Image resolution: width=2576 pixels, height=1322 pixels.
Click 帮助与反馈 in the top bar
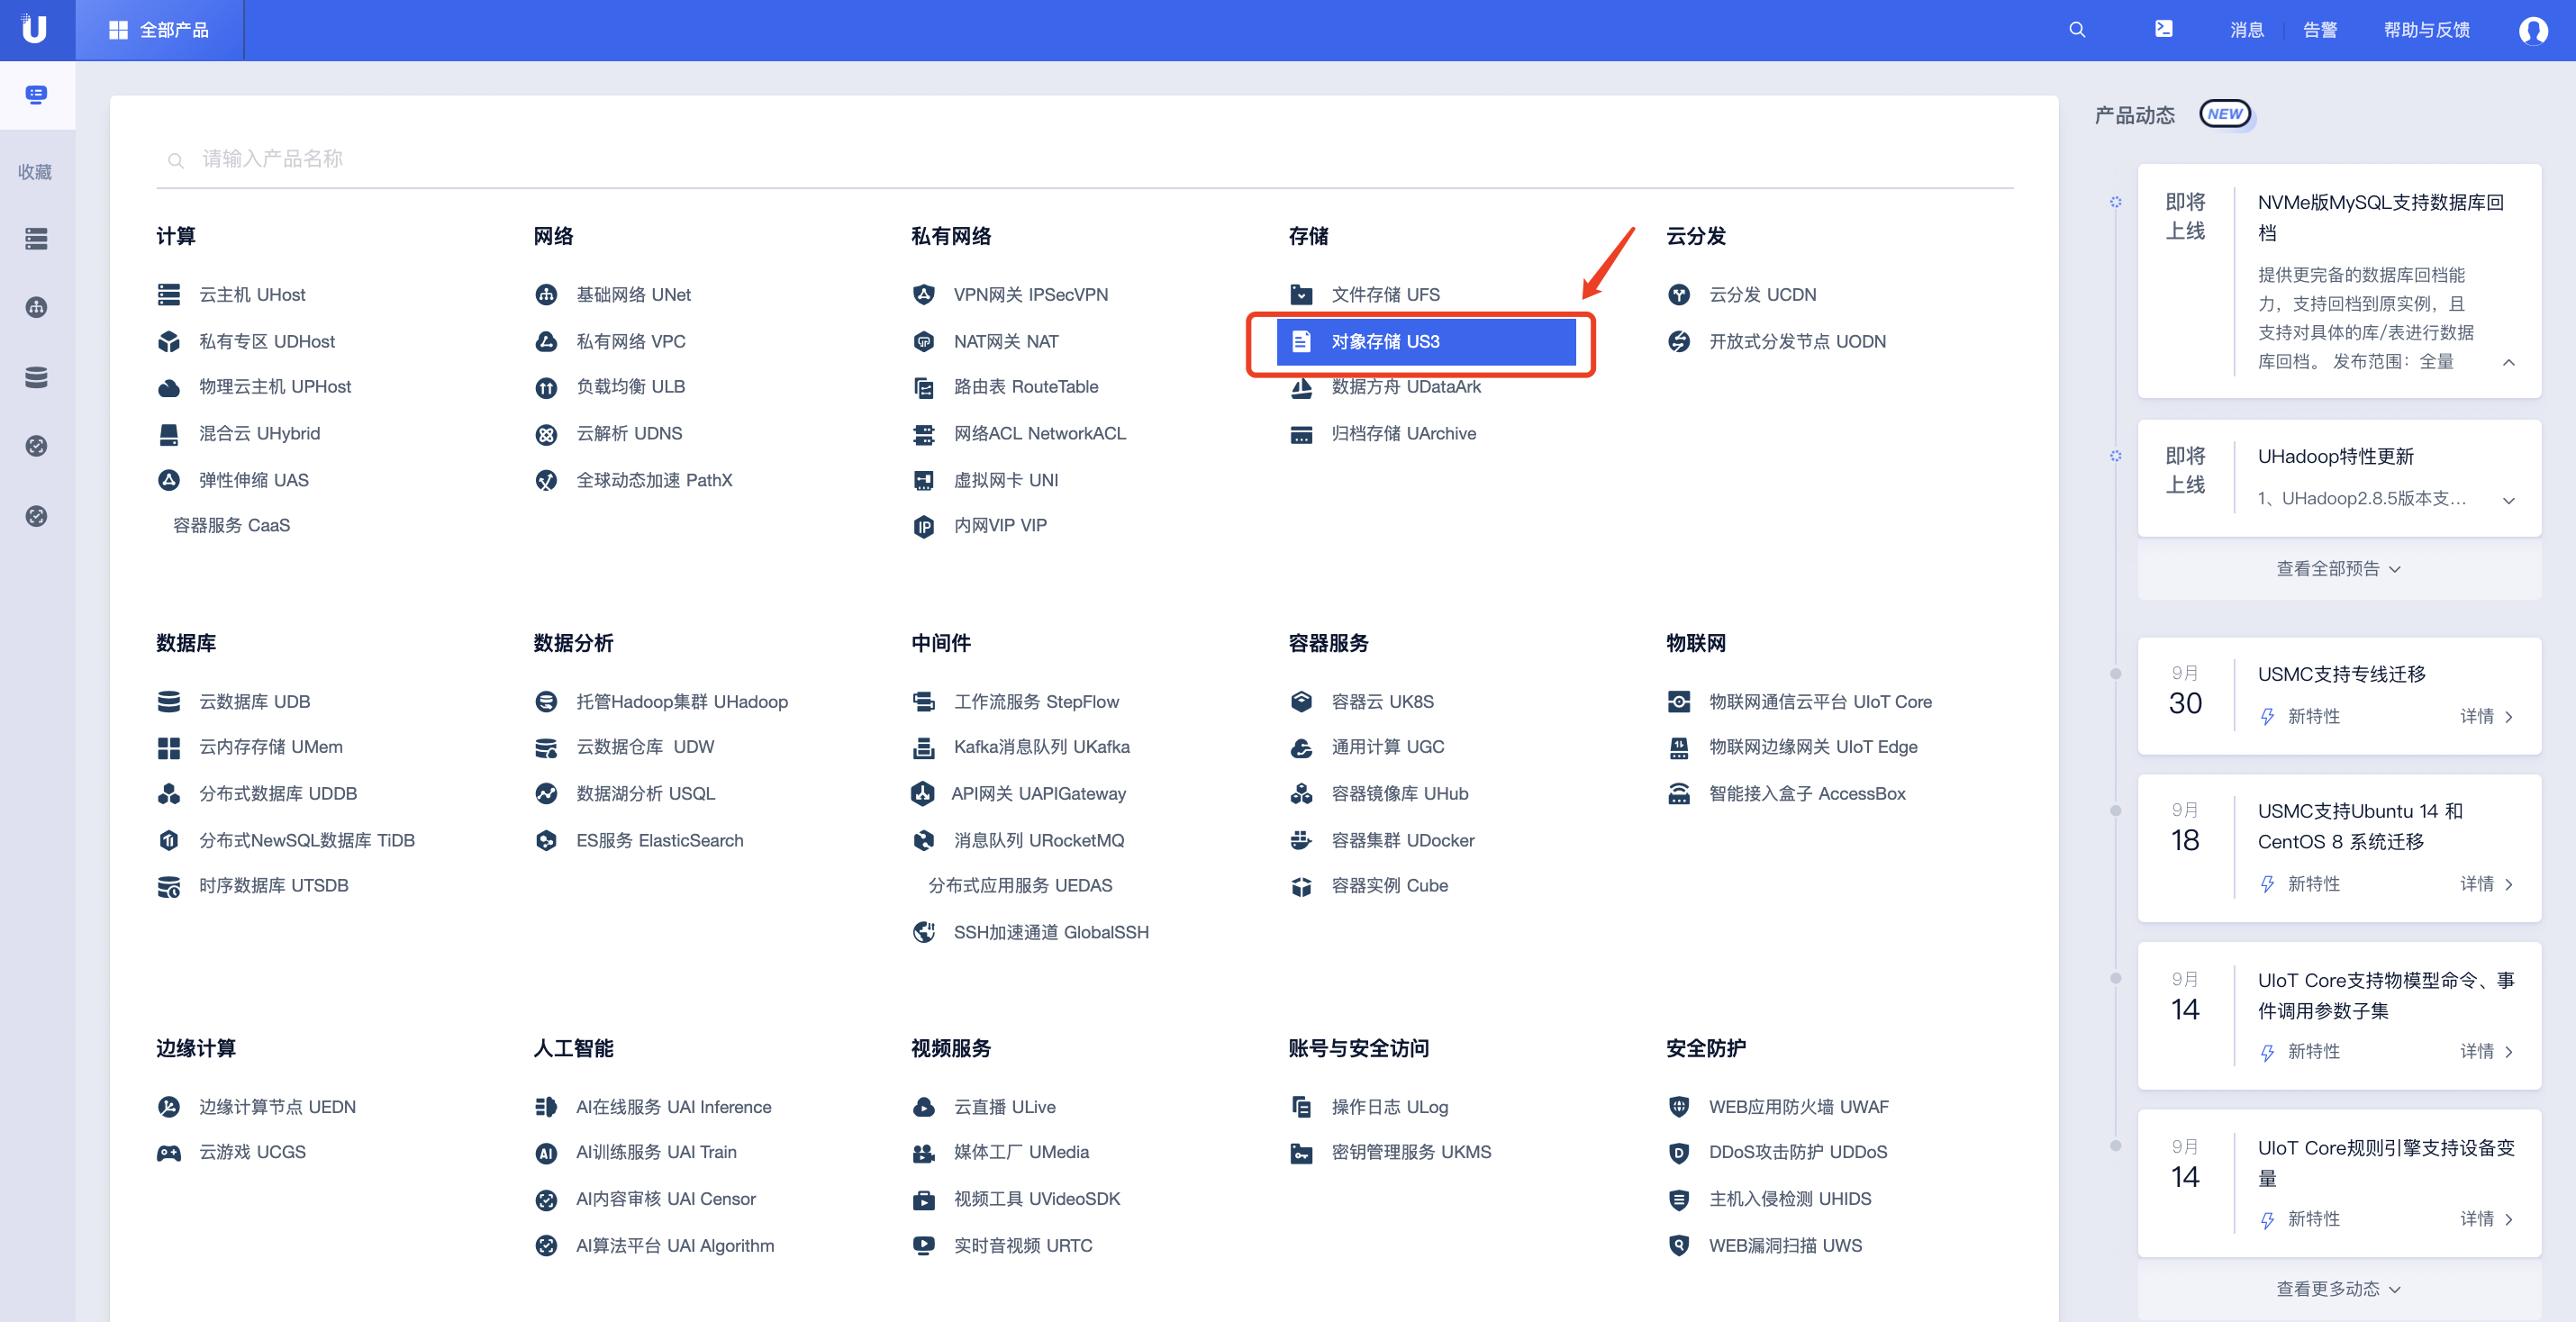coord(2426,30)
